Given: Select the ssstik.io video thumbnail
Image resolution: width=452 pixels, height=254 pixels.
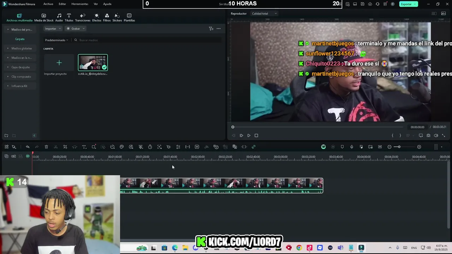Looking at the screenshot, I should [x=93, y=63].
